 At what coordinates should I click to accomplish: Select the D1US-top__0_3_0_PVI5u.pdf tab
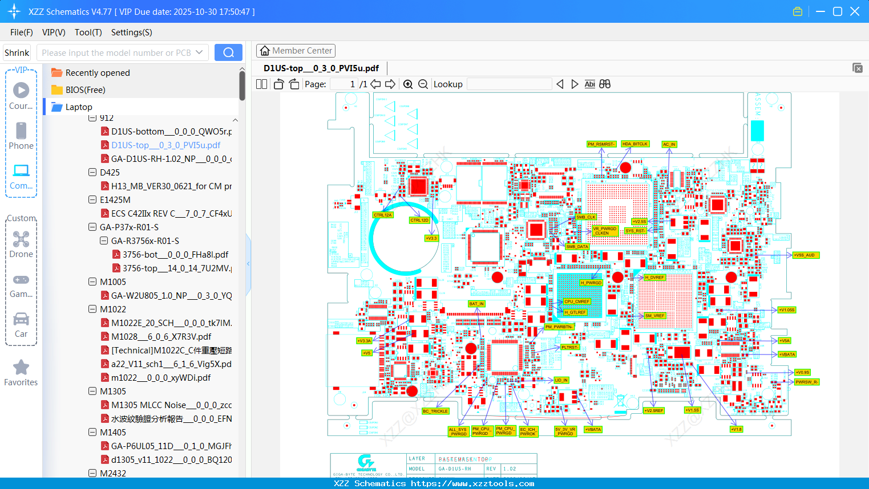pyautogui.click(x=321, y=68)
